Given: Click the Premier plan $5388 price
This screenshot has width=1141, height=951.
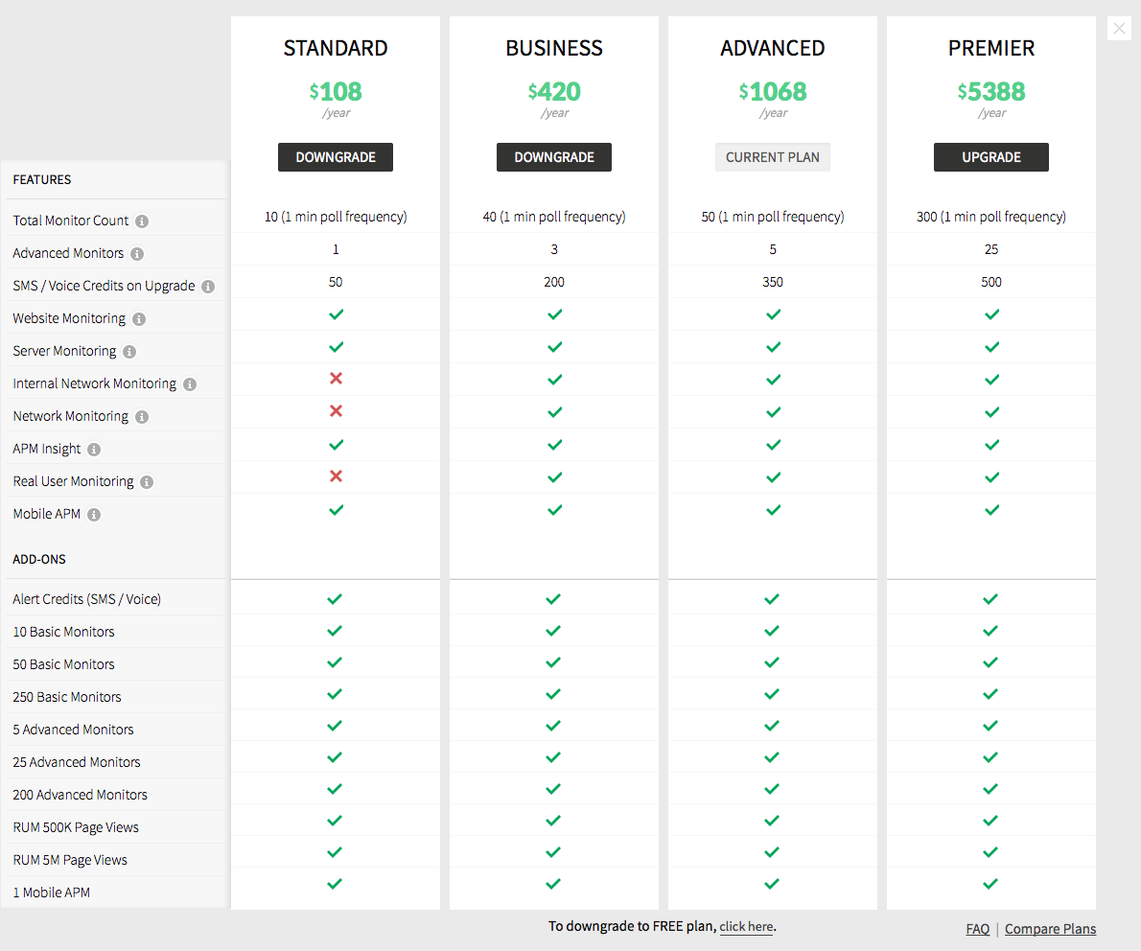Looking at the screenshot, I should 991,92.
